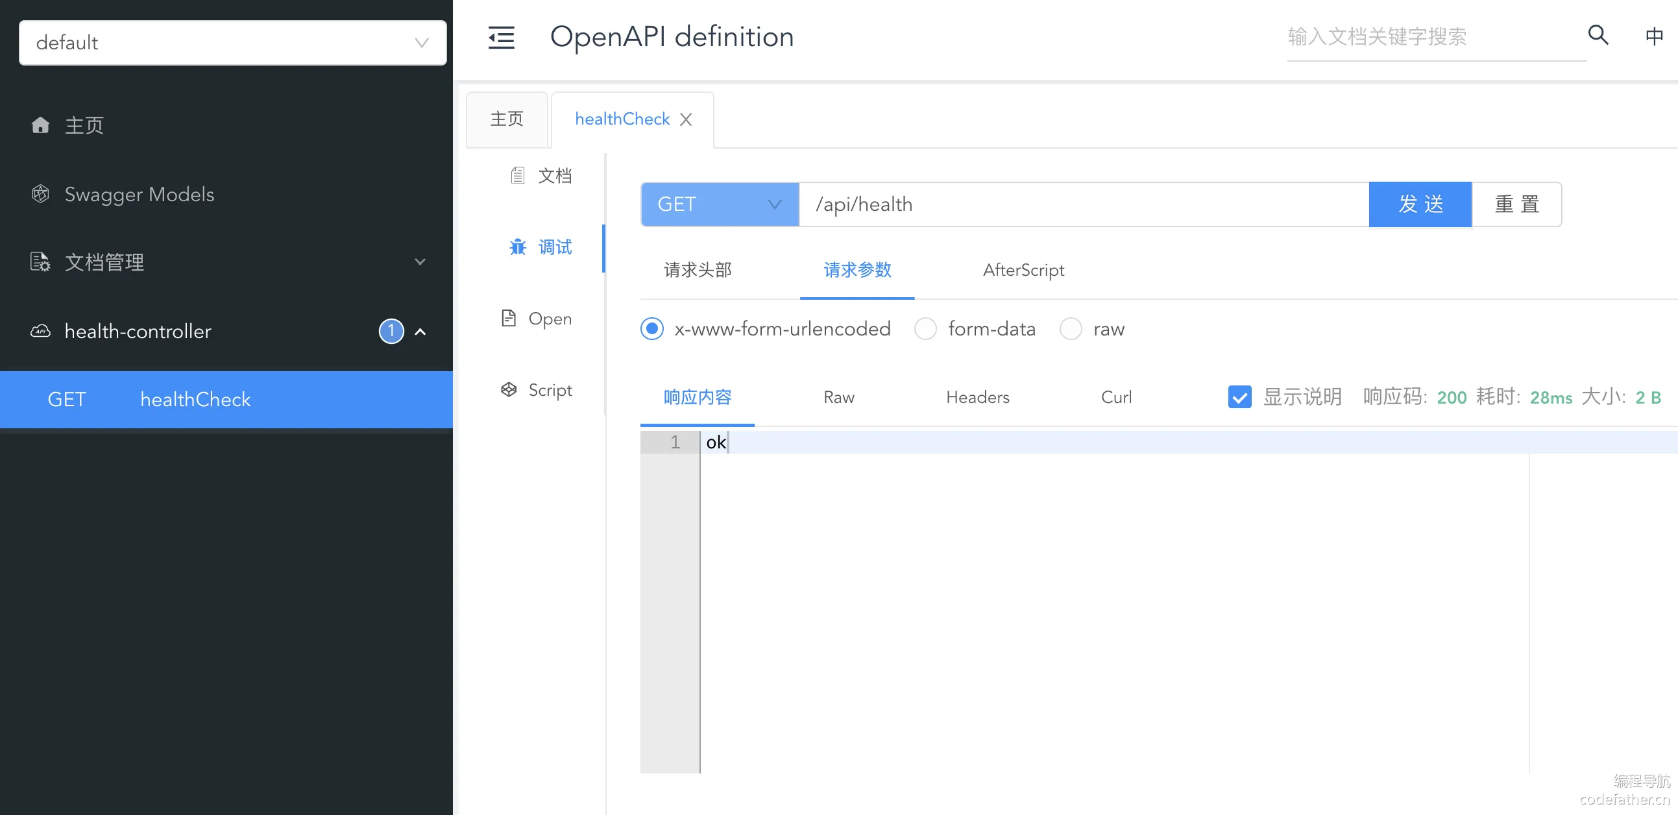
Task: Open the 请求参数 tab
Action: point(857,270)
